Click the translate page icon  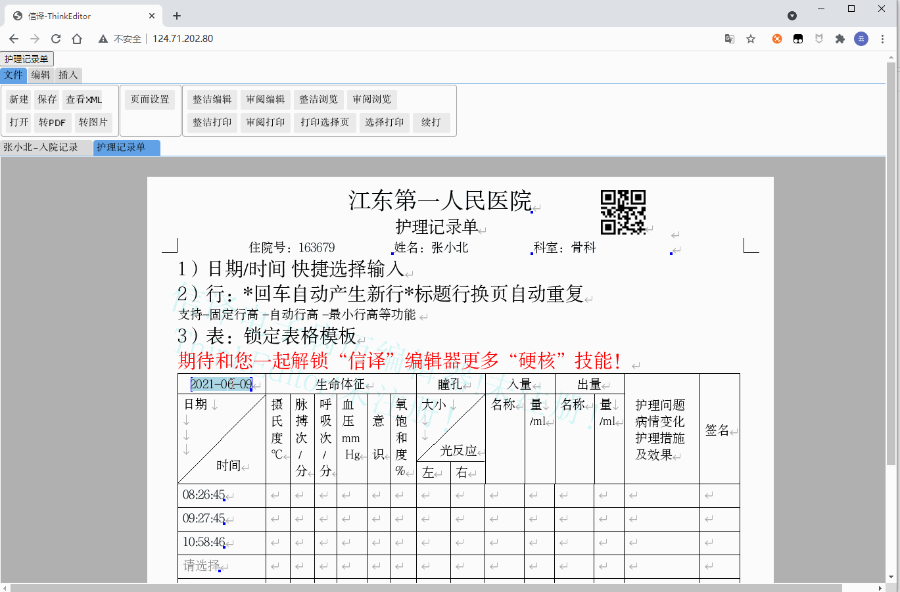(x=730, y=39)
